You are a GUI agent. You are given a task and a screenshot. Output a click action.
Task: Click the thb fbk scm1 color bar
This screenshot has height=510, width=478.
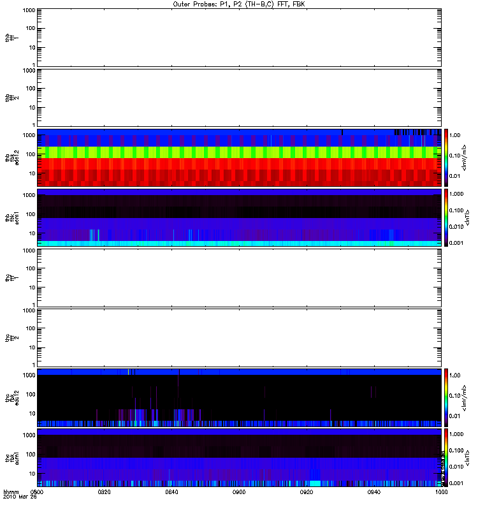[x=446, y=217]
